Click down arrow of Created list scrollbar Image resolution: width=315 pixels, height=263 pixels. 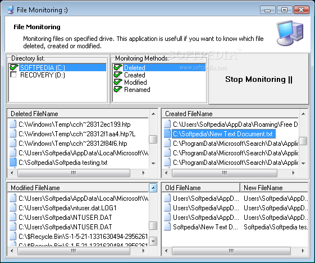click(303, 163)
